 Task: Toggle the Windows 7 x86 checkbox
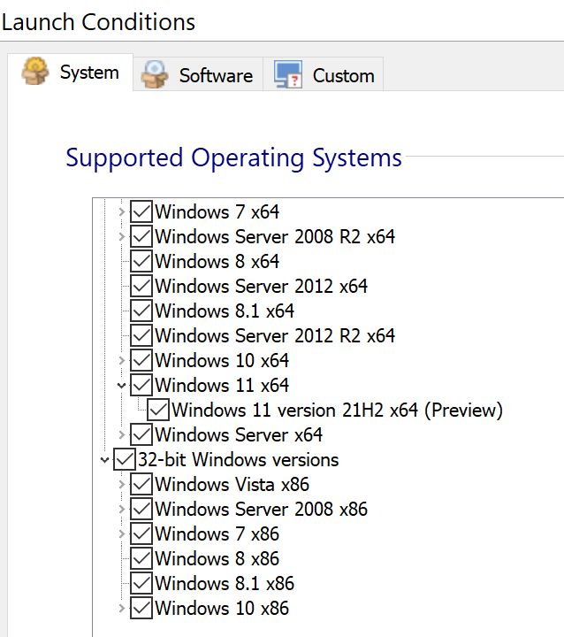(141, 533)
